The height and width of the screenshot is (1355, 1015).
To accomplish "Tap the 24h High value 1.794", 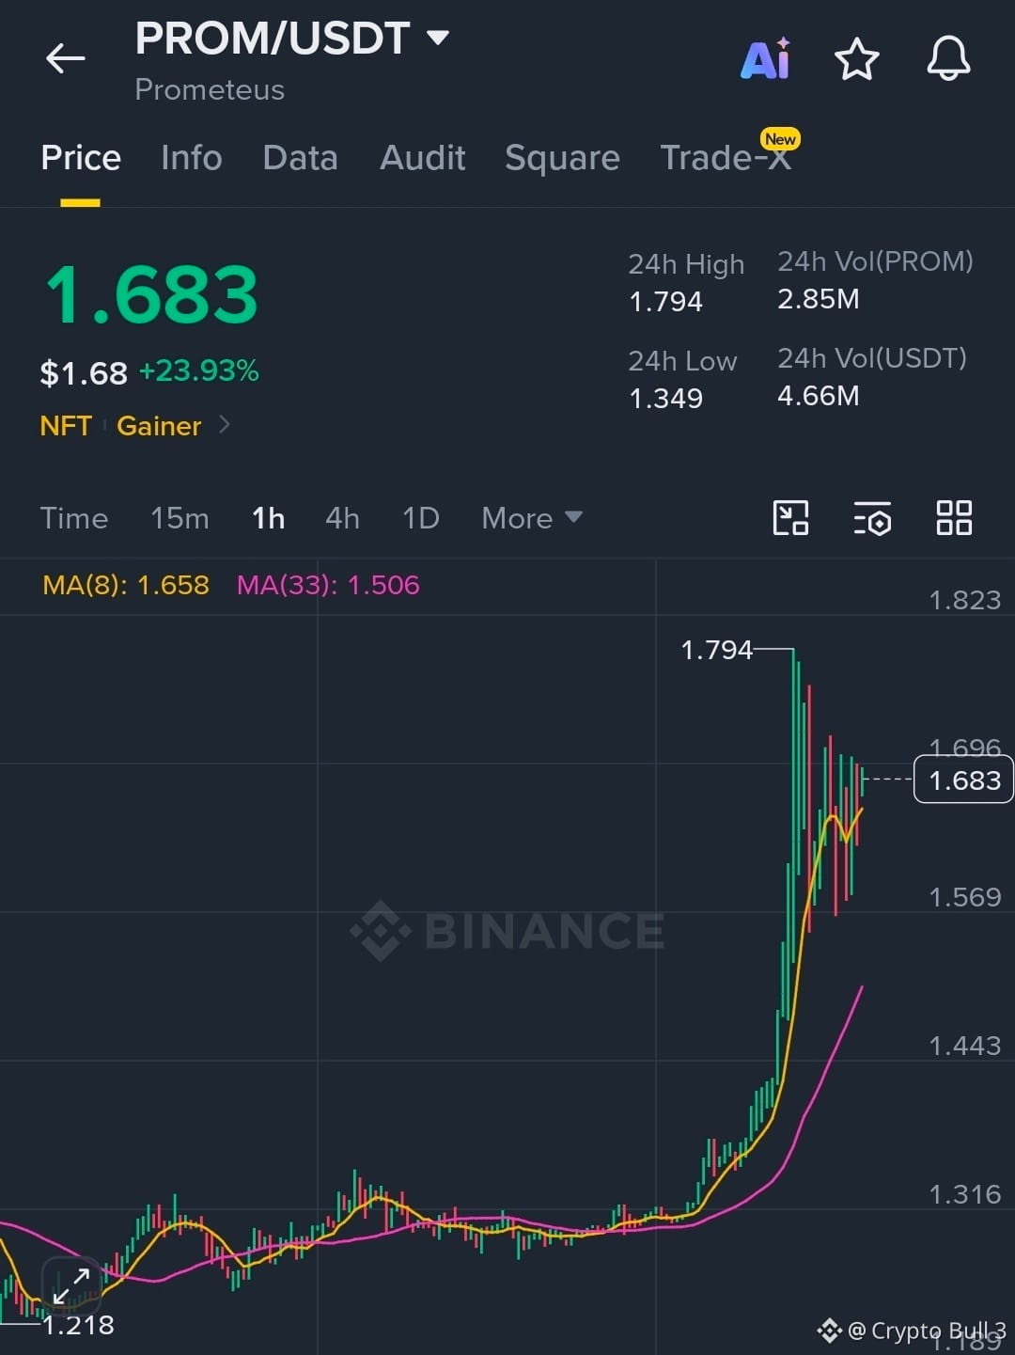I will click(665, 302).
